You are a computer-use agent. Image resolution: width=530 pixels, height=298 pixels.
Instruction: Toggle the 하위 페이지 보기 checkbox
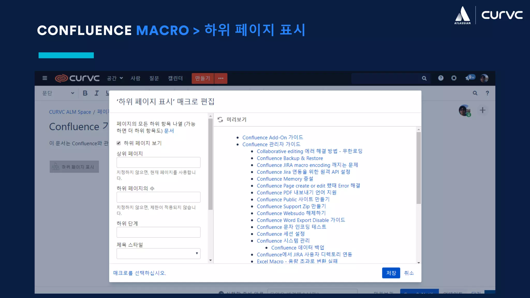(x=119, y=143)
